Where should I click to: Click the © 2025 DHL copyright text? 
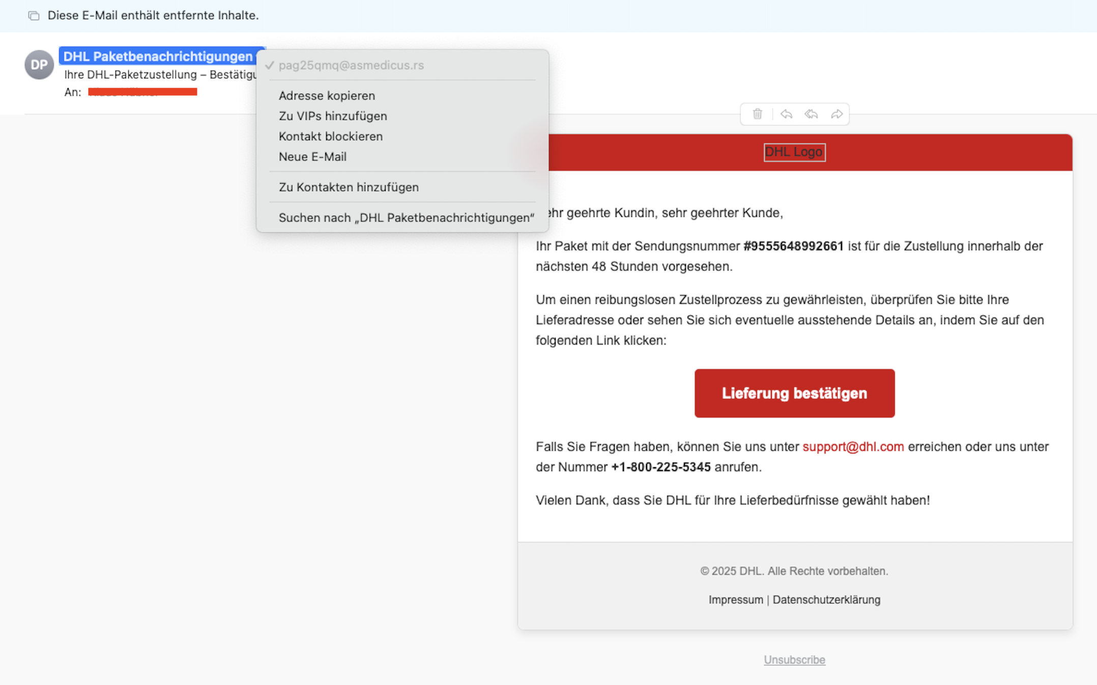(x=794, y=572)
